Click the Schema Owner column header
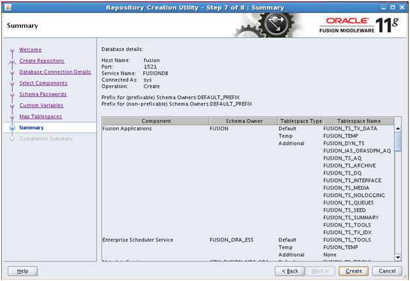This screenshot has width=410, height=281. click(244, 121)
